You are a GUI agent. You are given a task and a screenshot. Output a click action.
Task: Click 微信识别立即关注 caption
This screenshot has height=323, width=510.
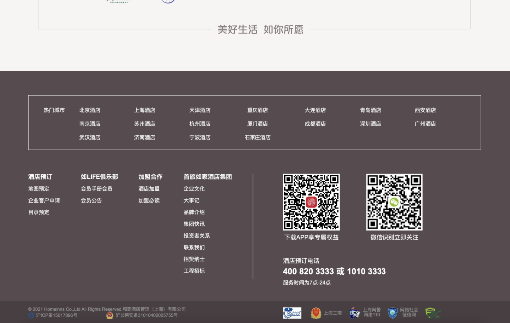point(394,237)
